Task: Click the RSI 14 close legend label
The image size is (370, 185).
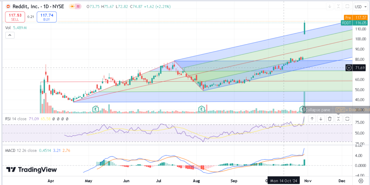Action: (x=16, y=119)
